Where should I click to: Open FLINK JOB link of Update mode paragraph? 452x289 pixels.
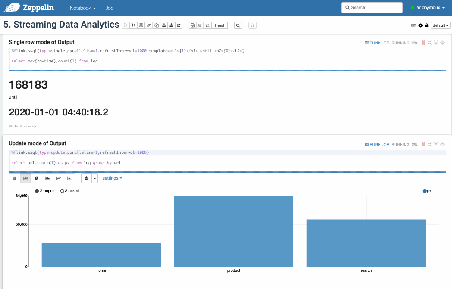point(377,145)
